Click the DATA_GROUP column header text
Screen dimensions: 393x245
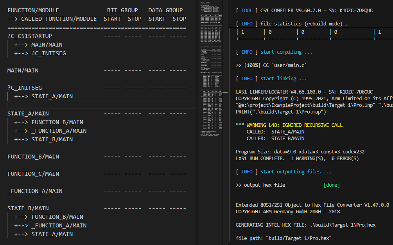click(165, 10)
